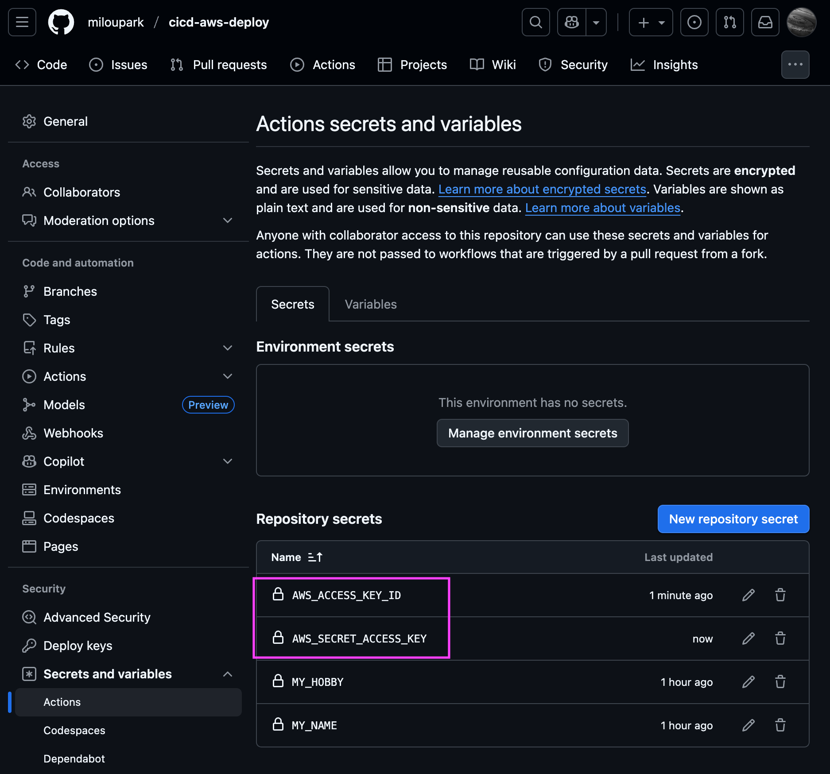Screen dimensions: 830x774
Task: Switch to the Variables tab
Action: click(371, 304)
